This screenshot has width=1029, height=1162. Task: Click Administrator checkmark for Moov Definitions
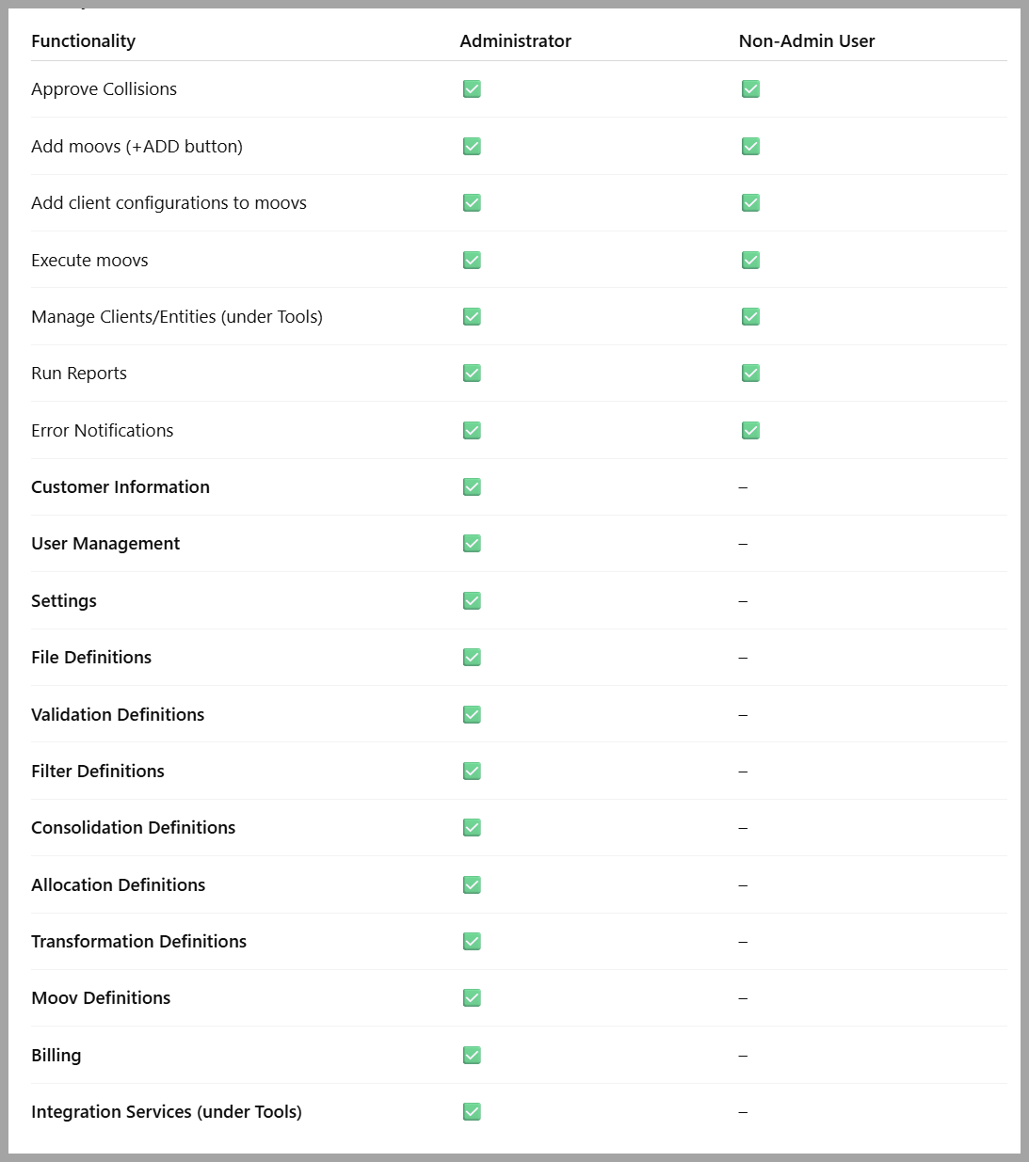pyautogui.click(x=472, y=997)
